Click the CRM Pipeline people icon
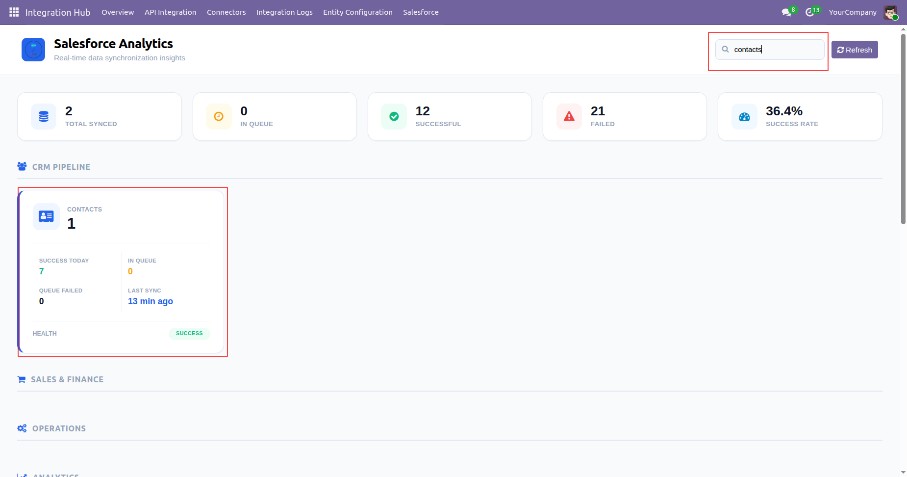The width and height of the screenshot is (907, 477). tap(22, 166)
